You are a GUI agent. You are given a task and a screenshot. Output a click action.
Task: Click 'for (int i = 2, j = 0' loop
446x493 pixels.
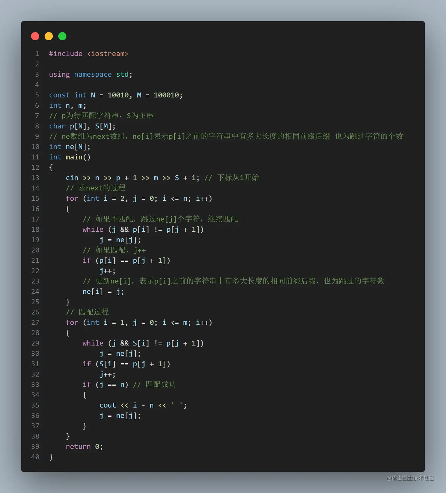click(x=139, y=198)
